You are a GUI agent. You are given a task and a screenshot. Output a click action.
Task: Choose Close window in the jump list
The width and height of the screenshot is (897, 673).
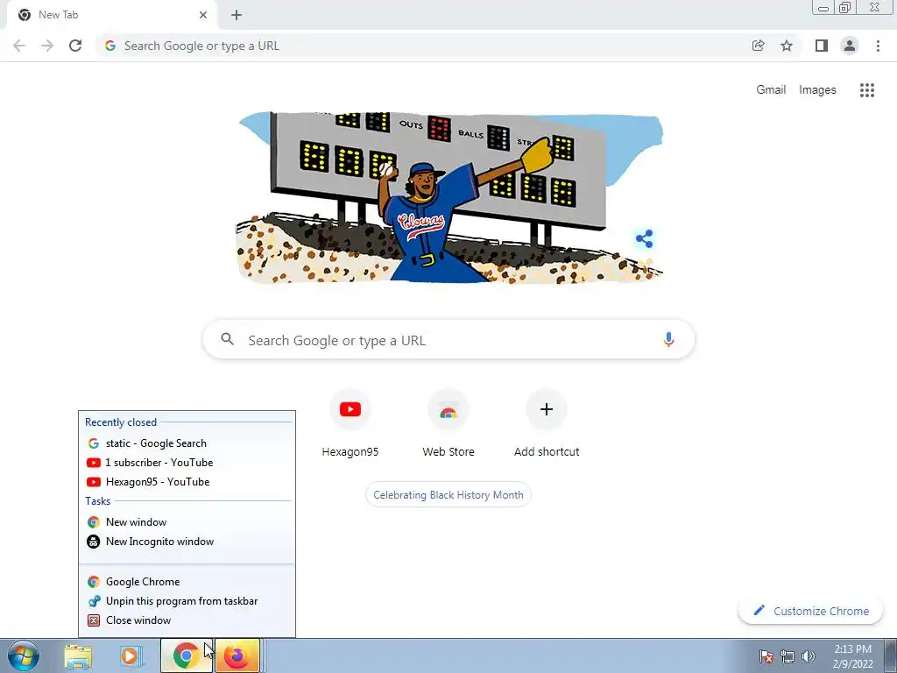pyautogui.click(x=187, y=620)
